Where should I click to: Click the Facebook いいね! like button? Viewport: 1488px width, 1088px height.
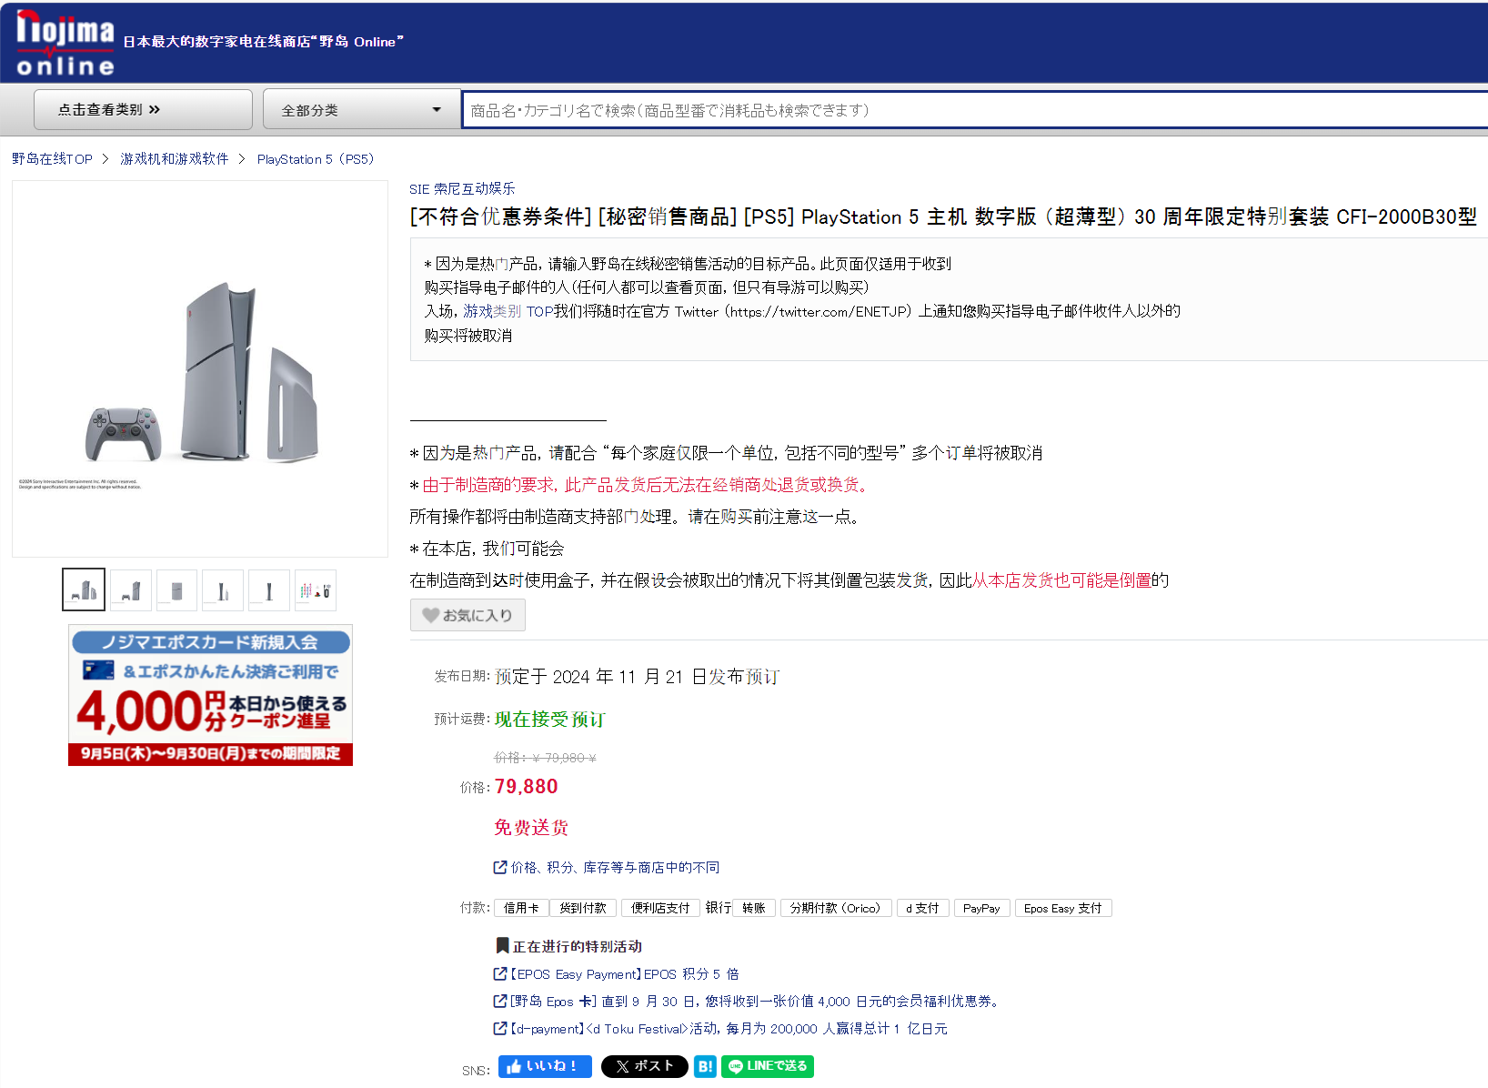point(545,1066)
